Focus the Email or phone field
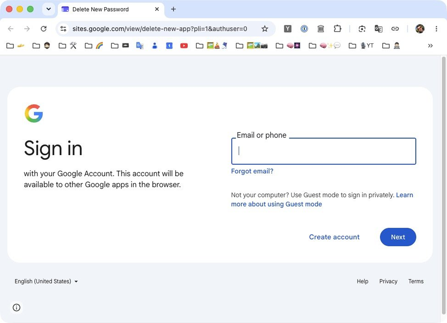Image resolution: width=447 pixels, height=323 pixels. point(324,151)
